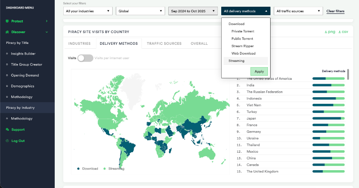Click the country list scrollbar
The width and height of the screenshot is (359, 188).
(348, 74)
